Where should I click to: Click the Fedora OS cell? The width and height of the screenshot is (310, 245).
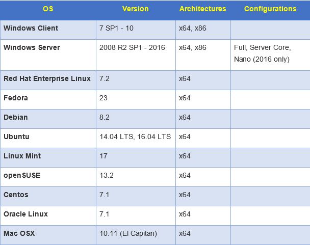click(x=16, y=98)
